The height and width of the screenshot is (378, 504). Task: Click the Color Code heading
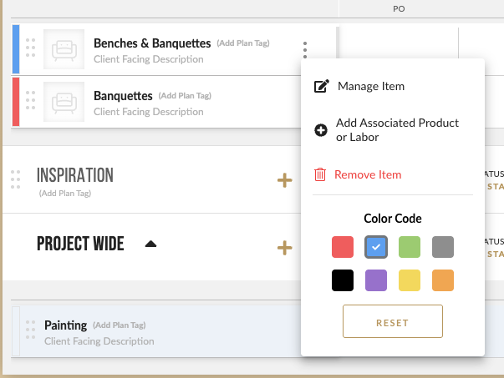coord(393,219)
